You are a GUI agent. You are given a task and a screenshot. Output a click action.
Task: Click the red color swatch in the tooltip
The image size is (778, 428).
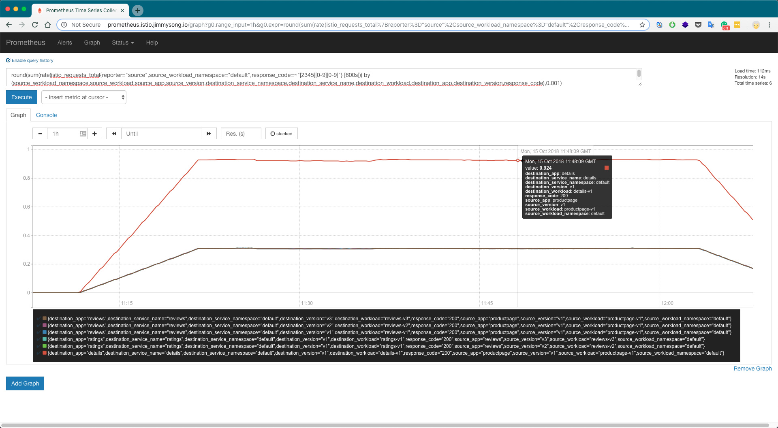click(606, 168)
